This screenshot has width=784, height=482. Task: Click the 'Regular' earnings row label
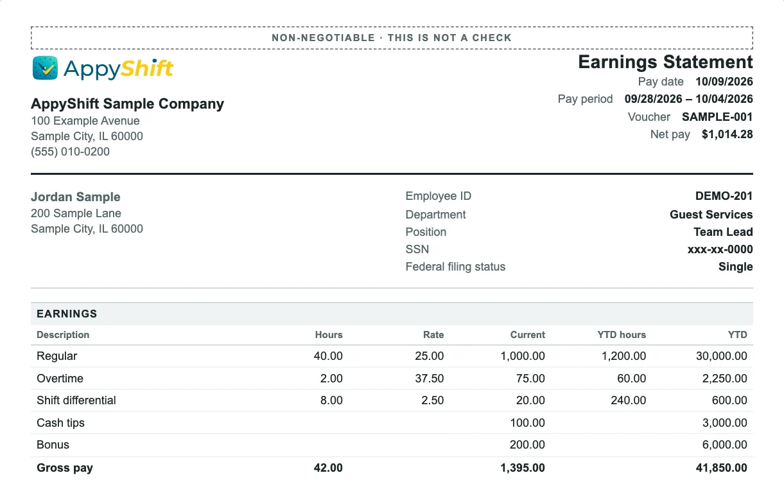pos(57,356)
